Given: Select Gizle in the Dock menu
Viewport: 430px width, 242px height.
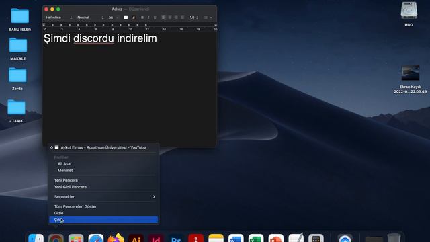Looking at the screenshot, I should [x=103, y=213].
